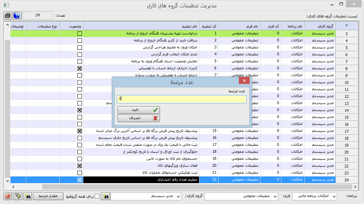Toggle status checkbox for setting code 1
Screen dimensions: 364x204
pyautogui.click(x=79, y=34)
